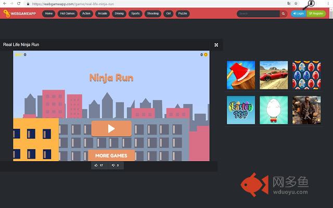
Task: Click the green Register button
Action: [x=316, y=14]
